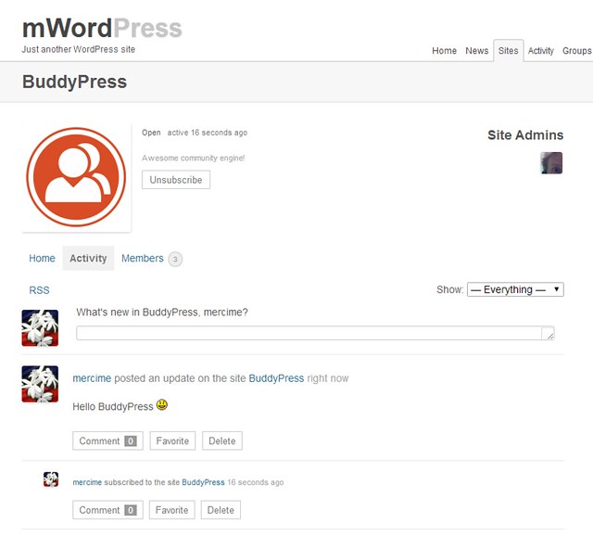Click the What's new update text box

click(315, 333)
